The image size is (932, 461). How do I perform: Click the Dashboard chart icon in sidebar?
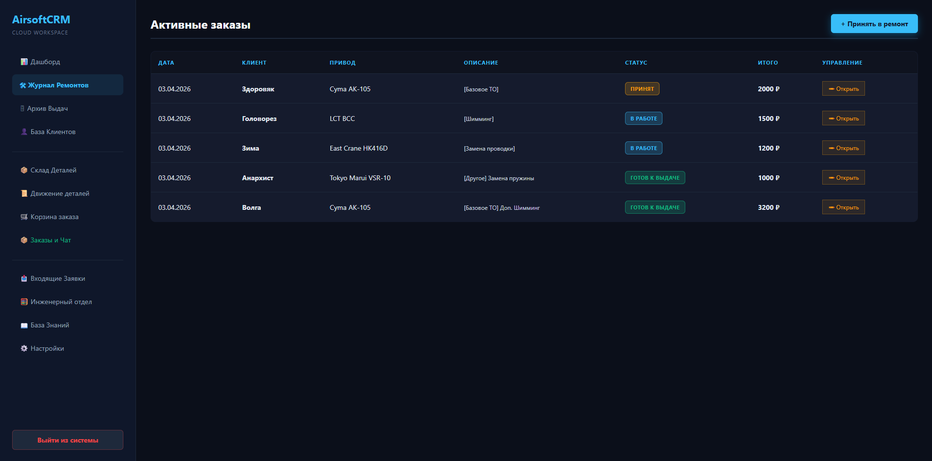[x=24, y=62]
